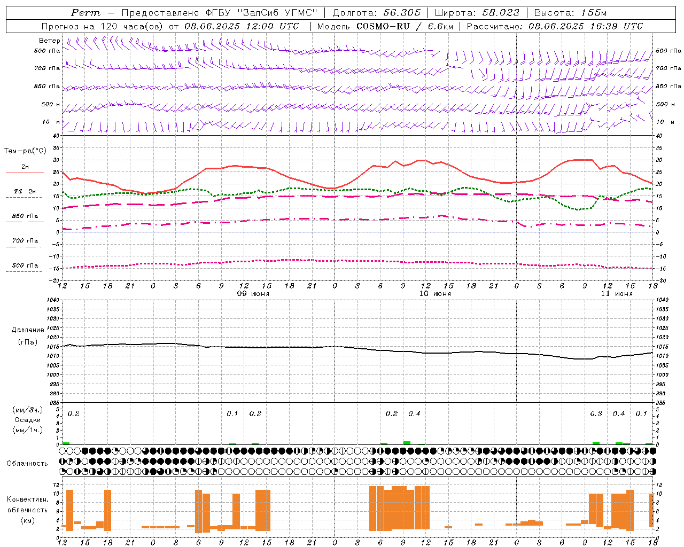684x547 pixels.
Task: Select the "Долгота: 56.305" header value
Action: tap(377, 13)
